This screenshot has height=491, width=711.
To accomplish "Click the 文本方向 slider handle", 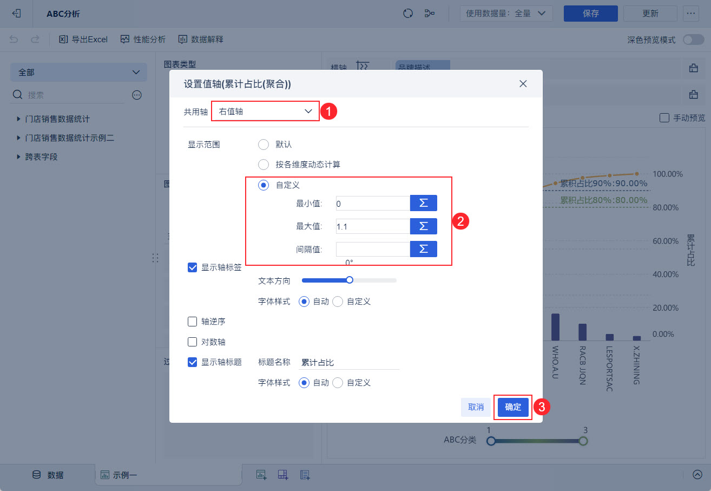I will click(350, 280).
